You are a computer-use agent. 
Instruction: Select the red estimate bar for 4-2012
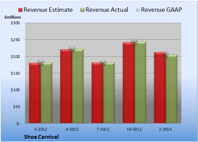(x=66, y=86)
